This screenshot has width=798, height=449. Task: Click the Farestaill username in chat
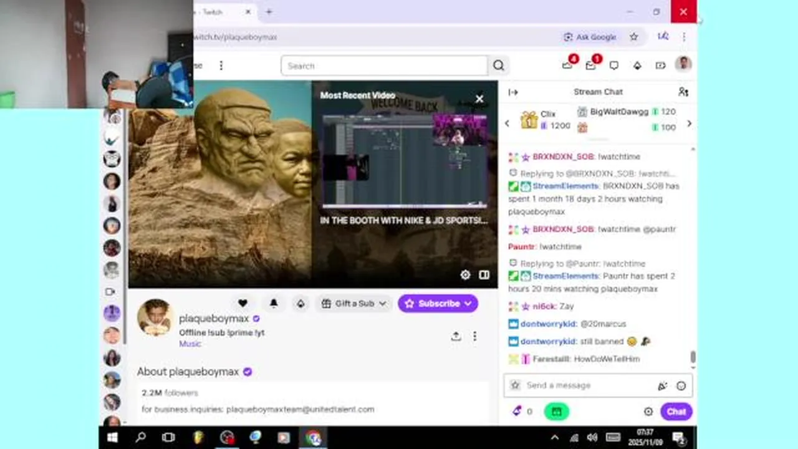point(551,359)
